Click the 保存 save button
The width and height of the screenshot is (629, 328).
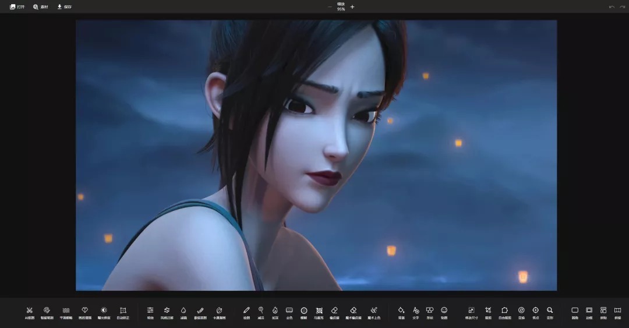click(64, 7)
